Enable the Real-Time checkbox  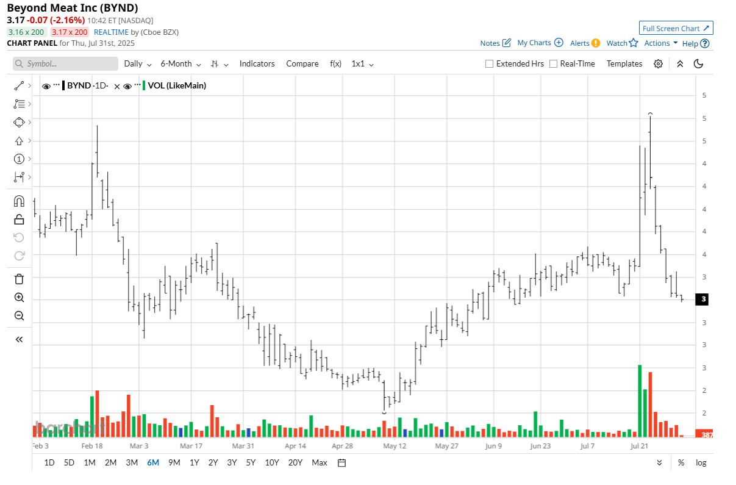tap(553, 64)
